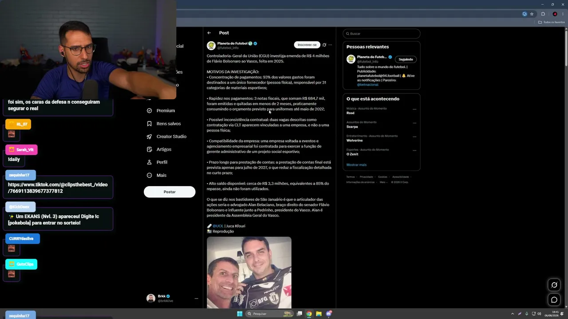
Task: Open the Windows Start menu
Action: [x=240, y=314]
